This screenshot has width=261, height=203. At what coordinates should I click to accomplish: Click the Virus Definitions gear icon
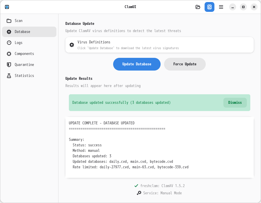[72, 45]
